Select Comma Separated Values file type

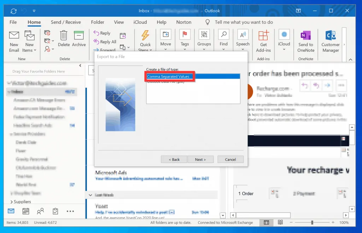pyautogui.click(x=193, y=76)
